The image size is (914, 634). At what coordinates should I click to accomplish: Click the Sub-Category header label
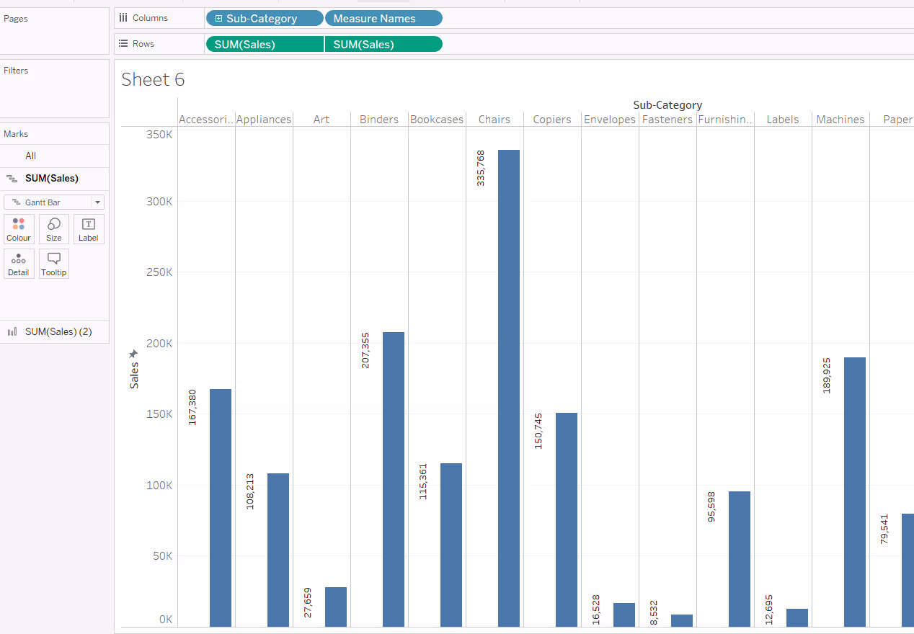point(667,105)
